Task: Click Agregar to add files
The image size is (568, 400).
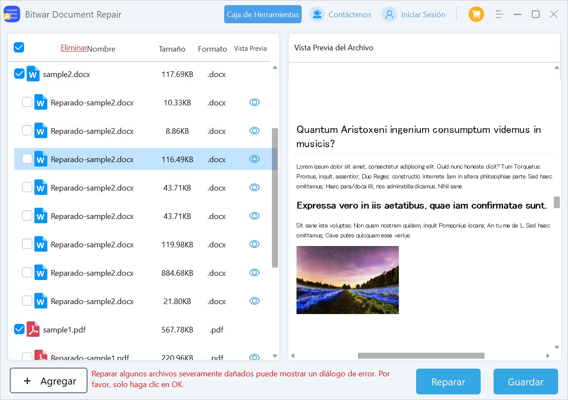Action: tap(49, 381)
